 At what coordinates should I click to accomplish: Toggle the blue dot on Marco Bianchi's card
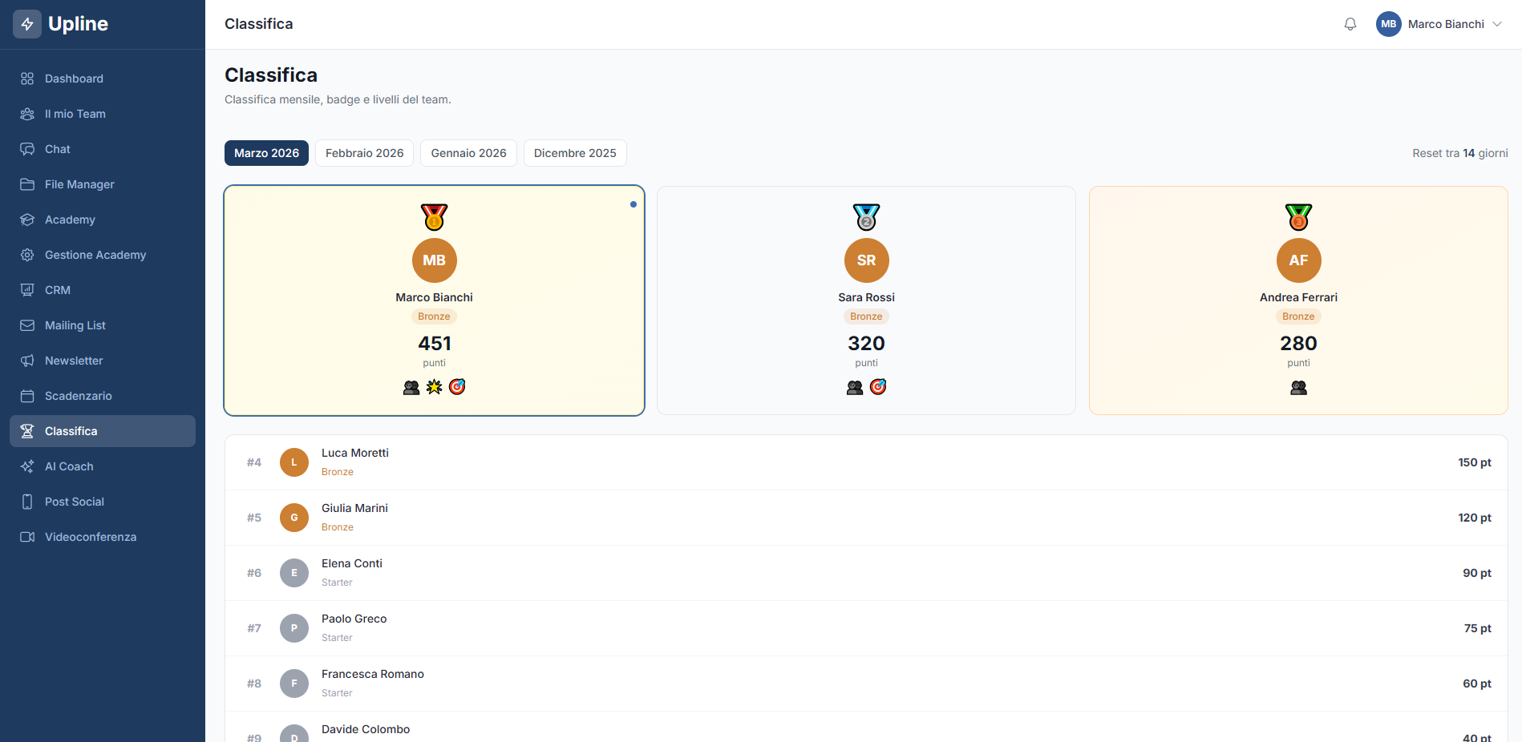[x=633, y=204]
